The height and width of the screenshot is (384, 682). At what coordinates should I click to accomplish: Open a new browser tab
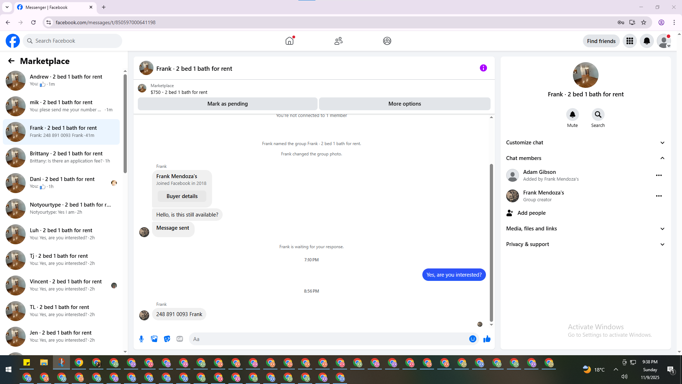[x=104, y=7]
